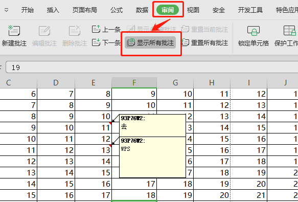
Task: Click cell in column F containing 18
Action: (x=134, y=195)
